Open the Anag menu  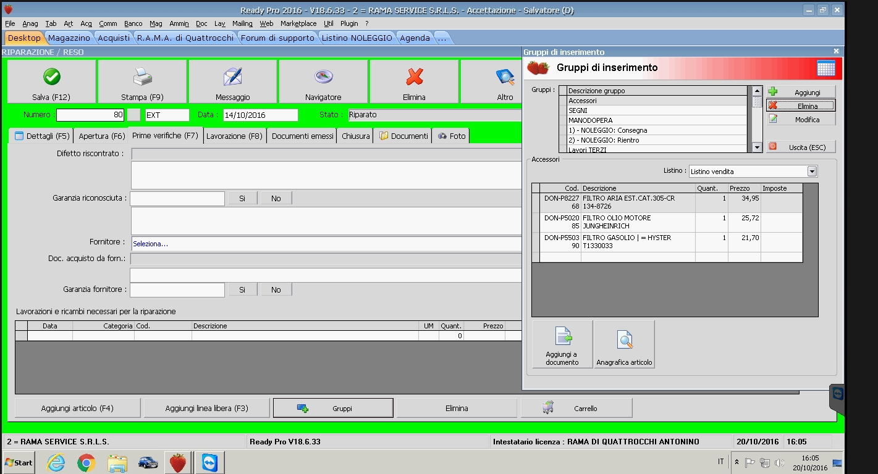pyautogui.click(x=30, y=23)
